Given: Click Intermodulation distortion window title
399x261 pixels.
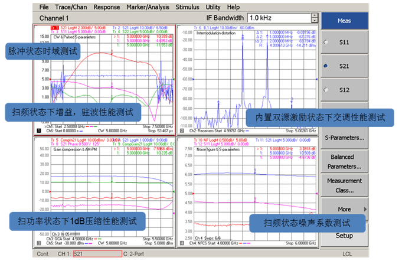Looking at the screenshot, I should tap(216, 33).
